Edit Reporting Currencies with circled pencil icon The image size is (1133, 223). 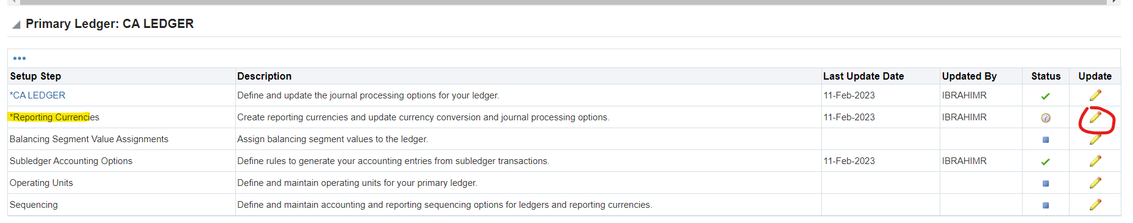[x=1095, y=117]
